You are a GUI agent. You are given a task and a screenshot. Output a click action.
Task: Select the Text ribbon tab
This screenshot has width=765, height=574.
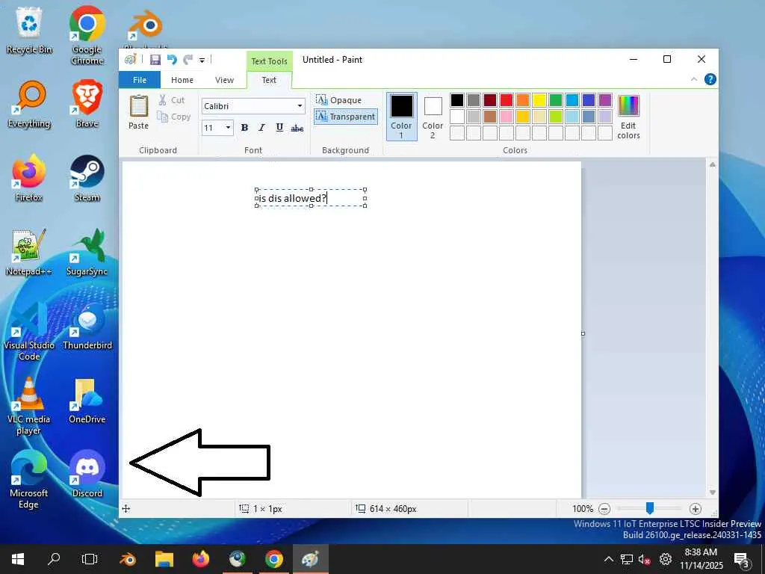[269, 80]
